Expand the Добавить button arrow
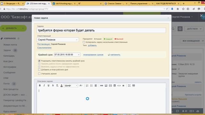 click(x=23, y=28)
